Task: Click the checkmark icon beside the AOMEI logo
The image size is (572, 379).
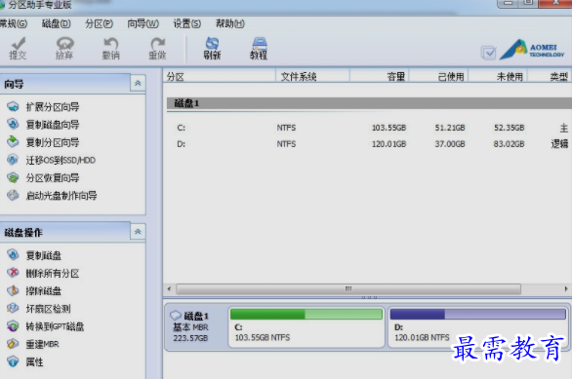Action: click(x=488, y=53)
